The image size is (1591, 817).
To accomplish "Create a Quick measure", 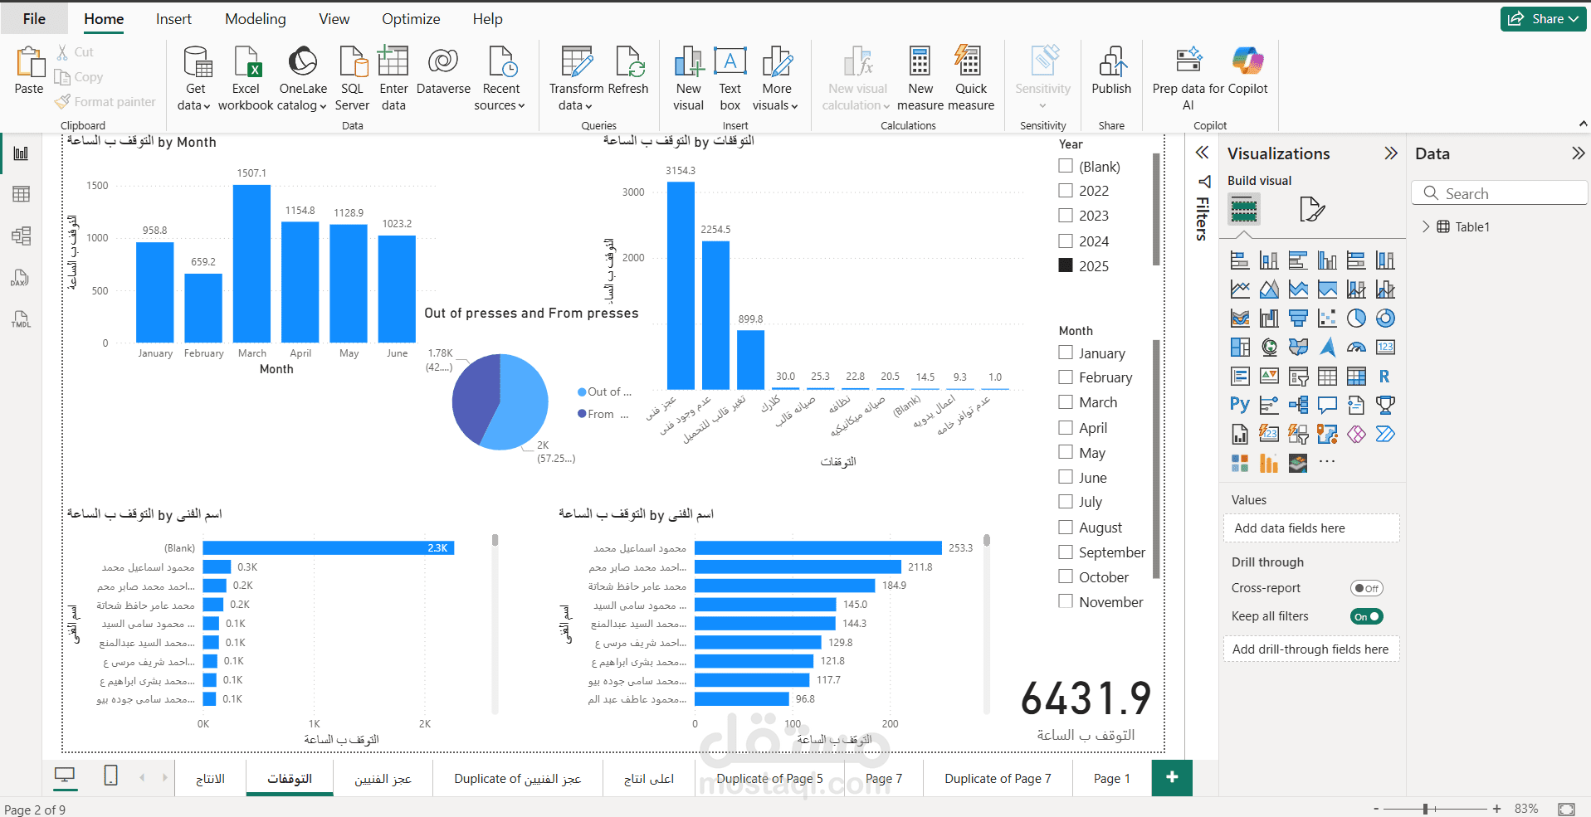I will pyautogui.click(x=970, y=79).
